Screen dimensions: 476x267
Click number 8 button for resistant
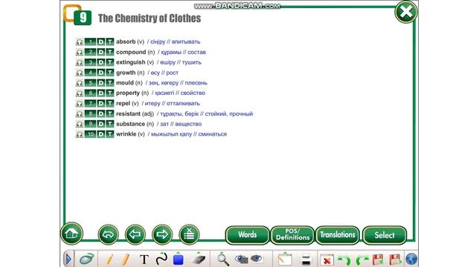[x=91, y=113]
